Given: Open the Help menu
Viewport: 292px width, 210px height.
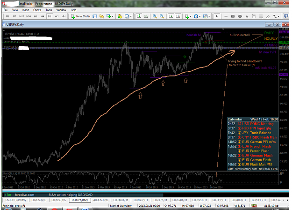Looking at the screenshot, I should [x=73, y=10].
